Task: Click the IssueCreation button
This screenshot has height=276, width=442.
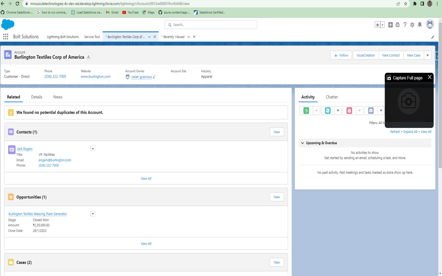Action: [x=366, y=55]
